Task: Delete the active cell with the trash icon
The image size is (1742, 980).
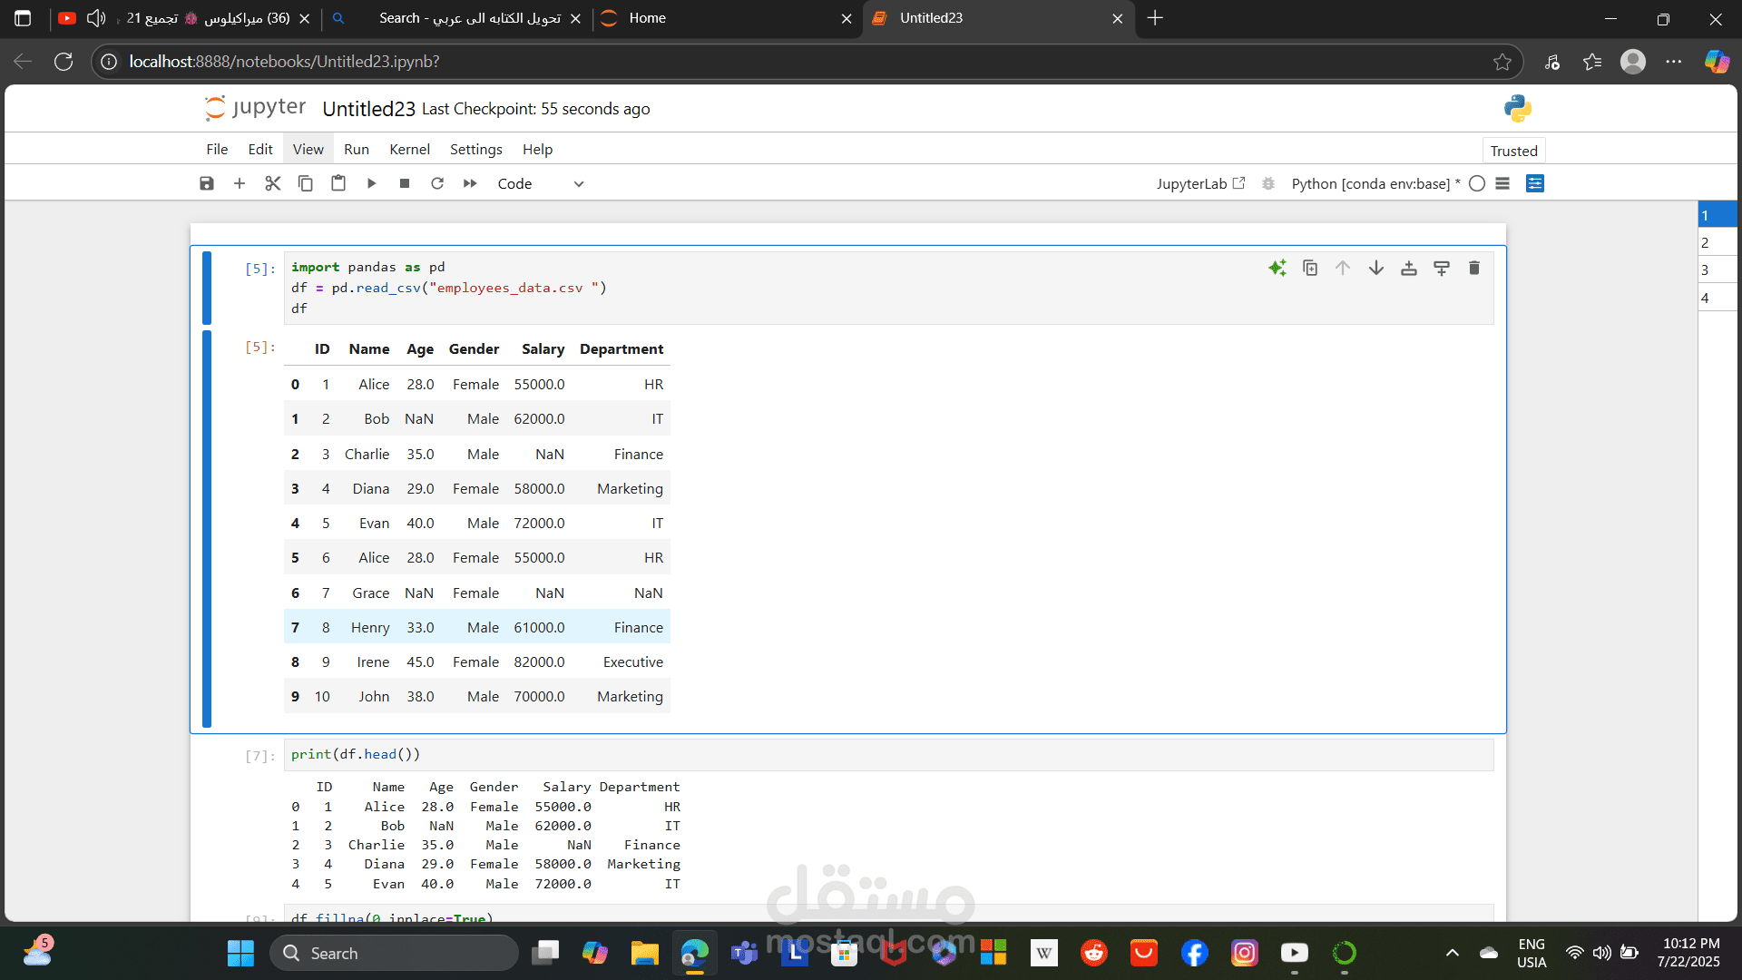Action: 1474,268
